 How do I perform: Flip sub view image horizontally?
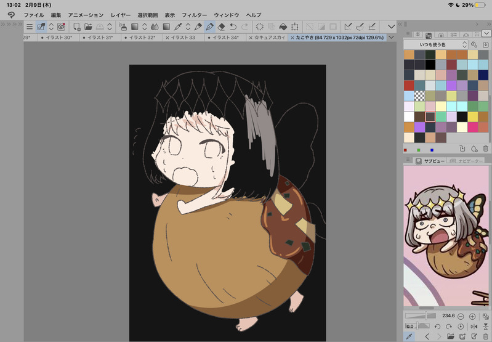tap(474, 327)
